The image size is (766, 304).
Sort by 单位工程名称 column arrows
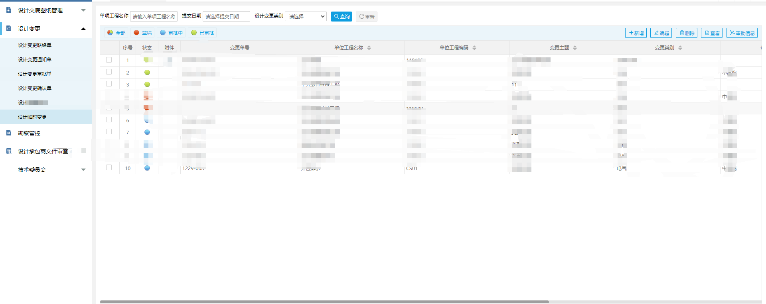coord(369,48)
